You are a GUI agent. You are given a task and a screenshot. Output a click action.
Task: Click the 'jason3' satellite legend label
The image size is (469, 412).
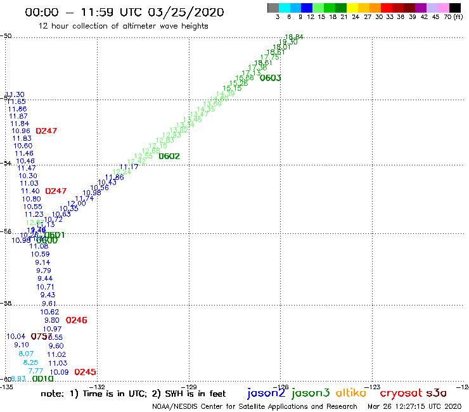click(311, 393)
